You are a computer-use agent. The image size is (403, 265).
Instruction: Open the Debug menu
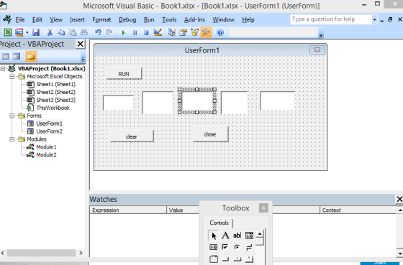click(127, 19)
